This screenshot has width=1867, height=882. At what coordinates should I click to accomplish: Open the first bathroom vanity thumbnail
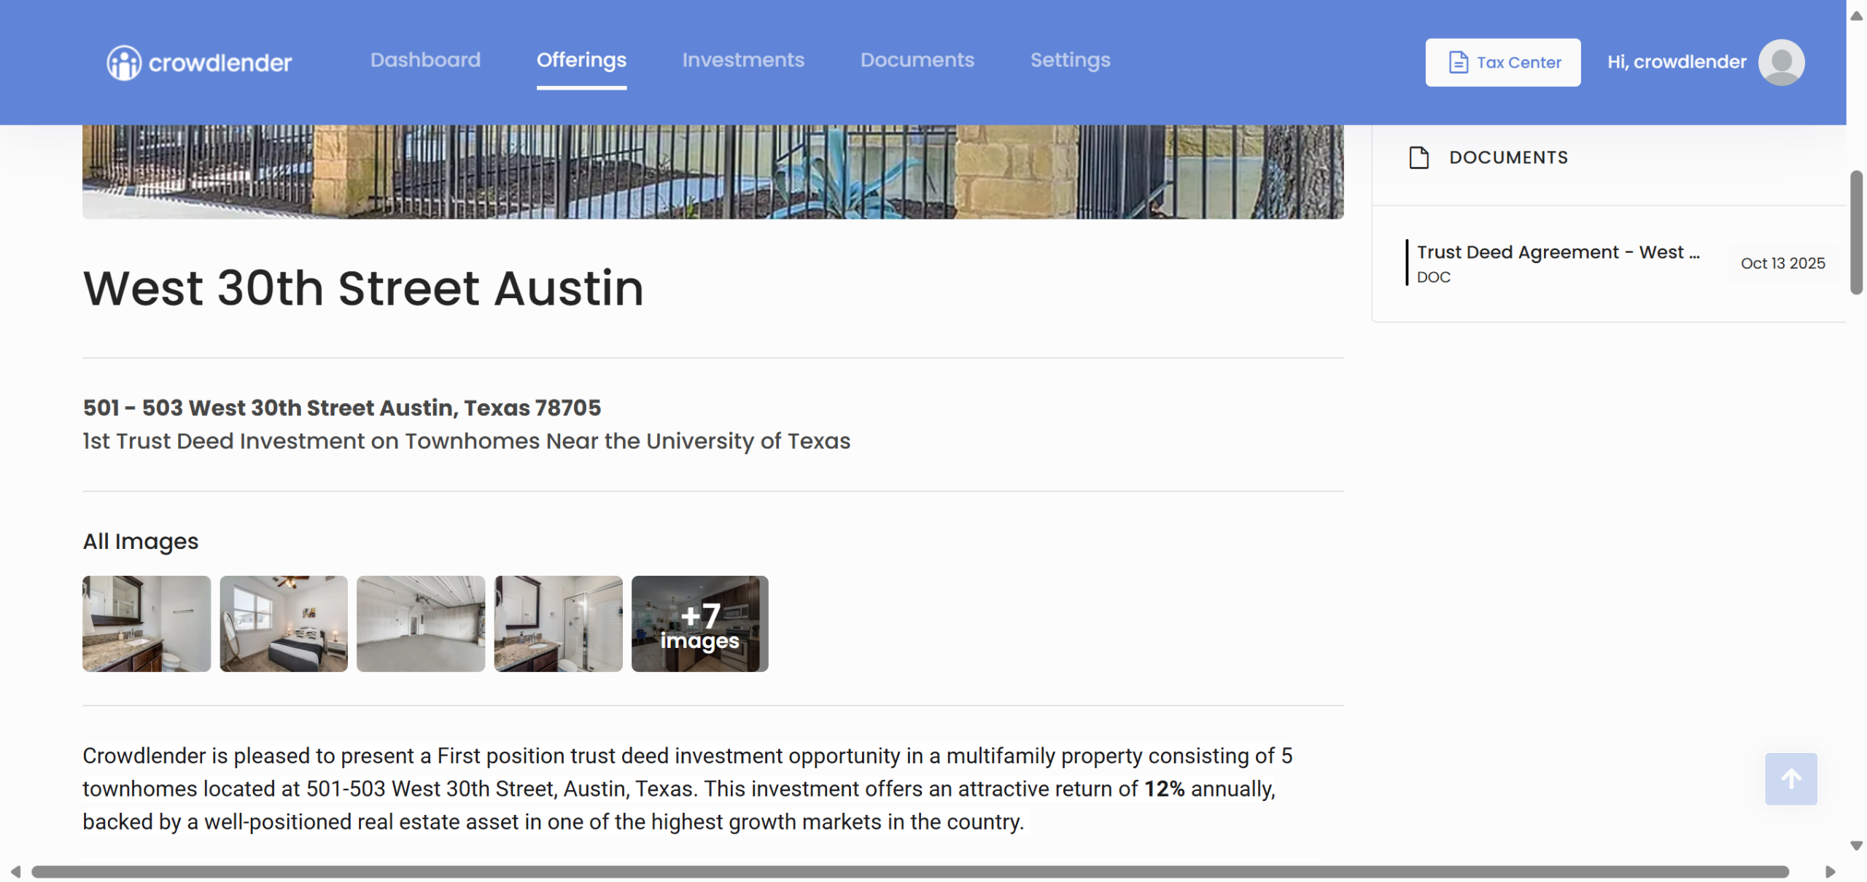tap(147, 624)
